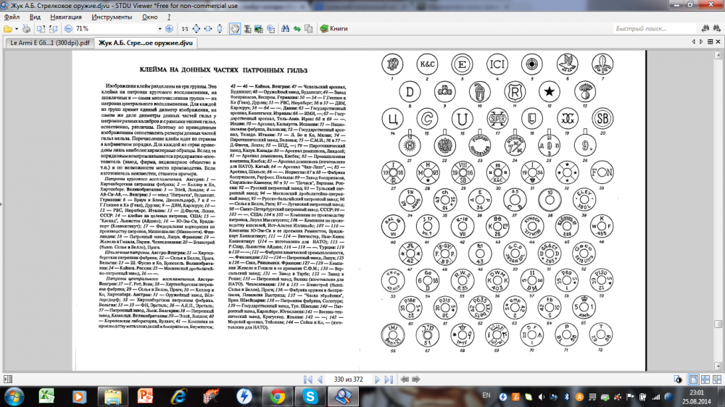Toggle the select image tool

[x=257, y=28]
